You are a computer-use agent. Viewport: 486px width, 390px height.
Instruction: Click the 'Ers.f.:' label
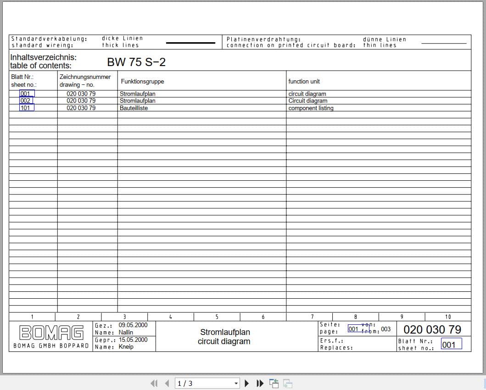[x=331, y=341]
